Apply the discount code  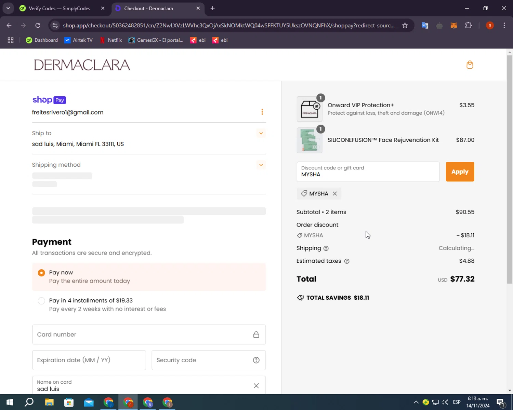tap(460, 172)
